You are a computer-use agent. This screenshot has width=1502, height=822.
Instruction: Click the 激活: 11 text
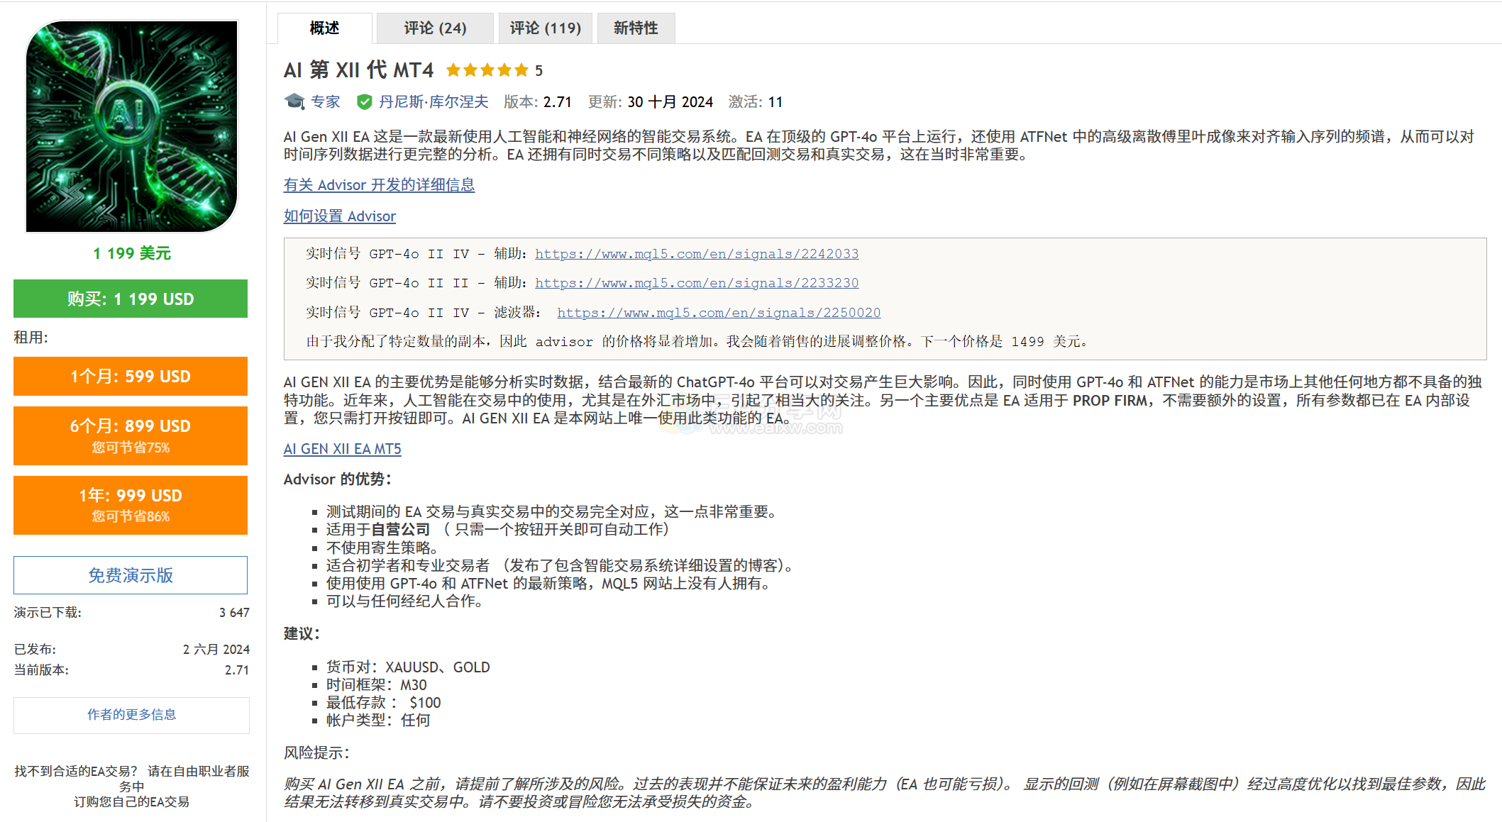coord(755,102)
